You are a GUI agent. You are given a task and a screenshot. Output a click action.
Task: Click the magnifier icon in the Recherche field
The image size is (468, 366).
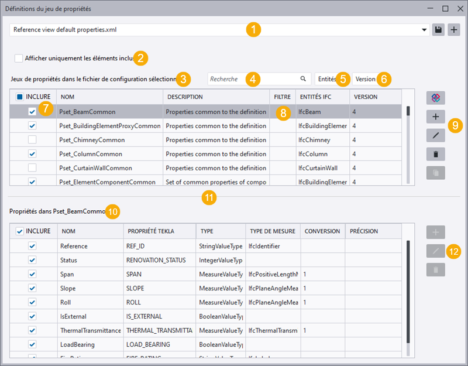(x=303, y=78)
